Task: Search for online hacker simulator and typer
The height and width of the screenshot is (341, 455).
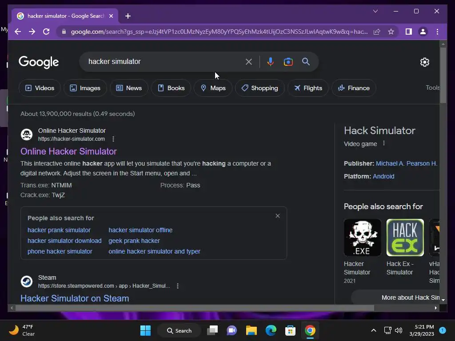Action: pos(154,251)
